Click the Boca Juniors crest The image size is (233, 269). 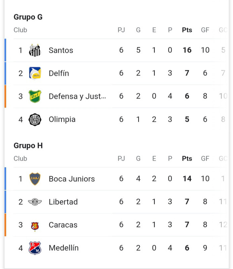(x=35, y=179)
